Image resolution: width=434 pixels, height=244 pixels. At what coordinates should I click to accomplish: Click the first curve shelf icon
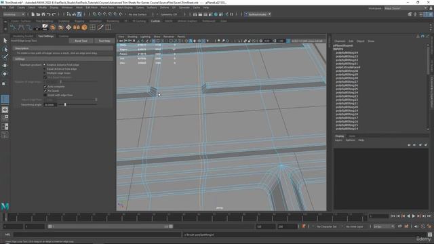click(13, 27)
